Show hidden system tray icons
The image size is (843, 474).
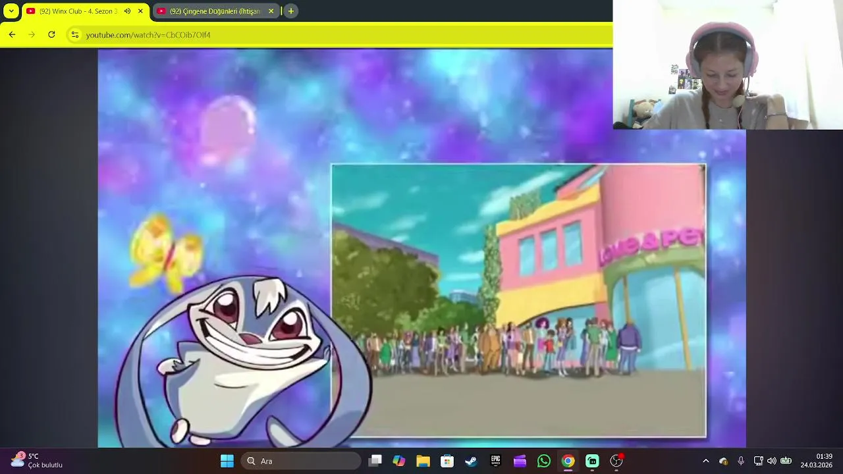click(x=706, y=461)
